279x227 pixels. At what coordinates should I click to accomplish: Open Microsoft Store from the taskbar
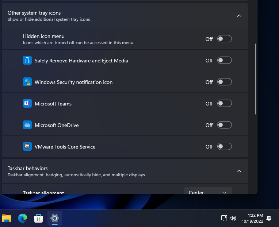(39, 218)
